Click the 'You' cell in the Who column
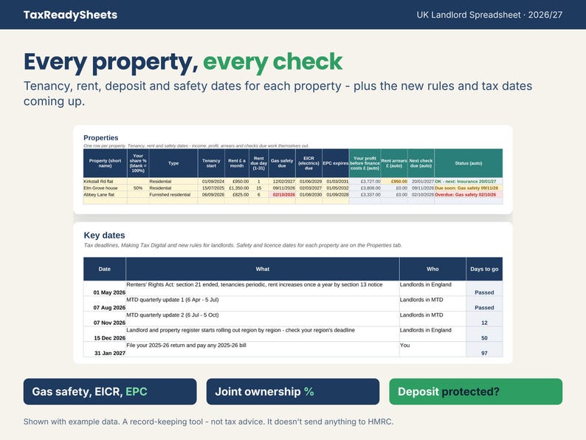The width and height of the screenshot is (586, 440). coord(432,349)
